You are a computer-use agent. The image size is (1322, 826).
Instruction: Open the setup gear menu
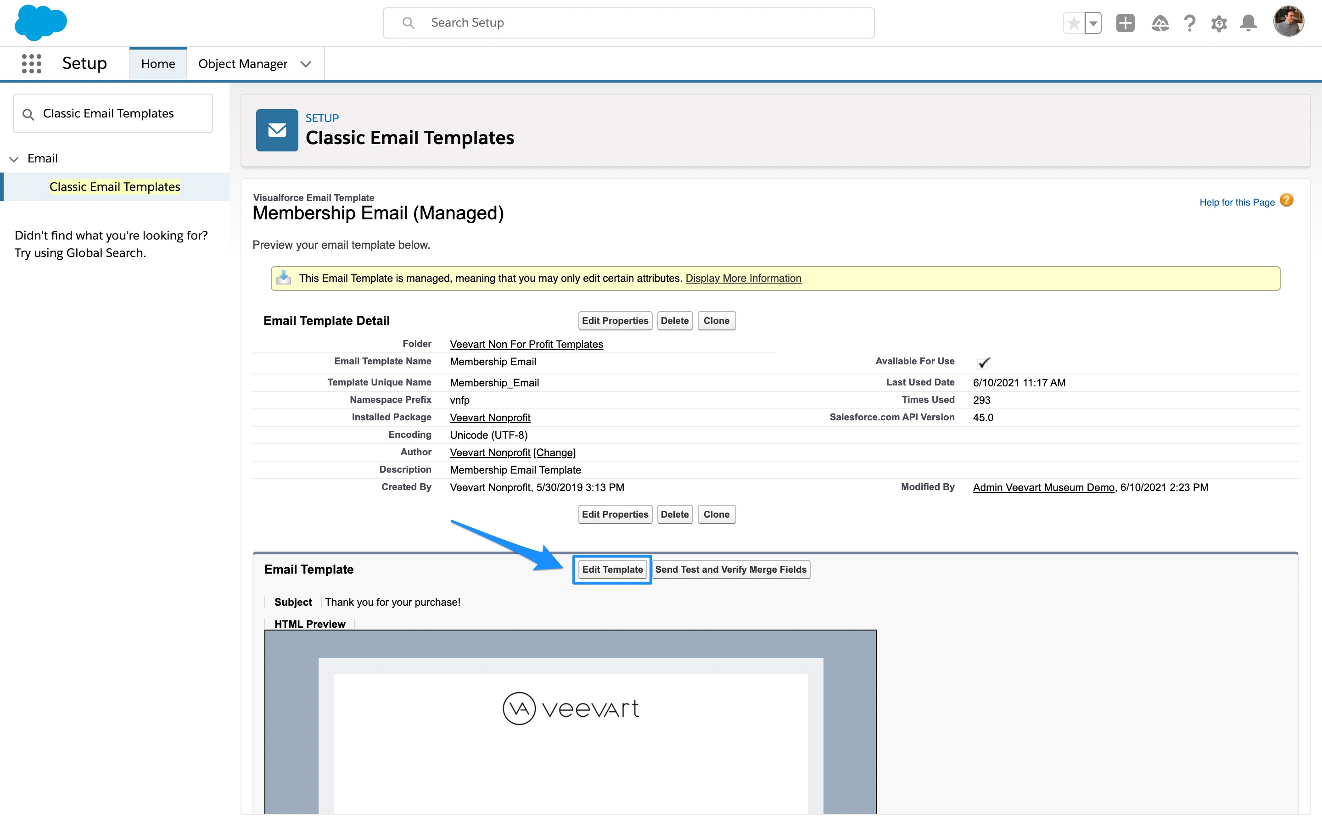(1219, 23)
